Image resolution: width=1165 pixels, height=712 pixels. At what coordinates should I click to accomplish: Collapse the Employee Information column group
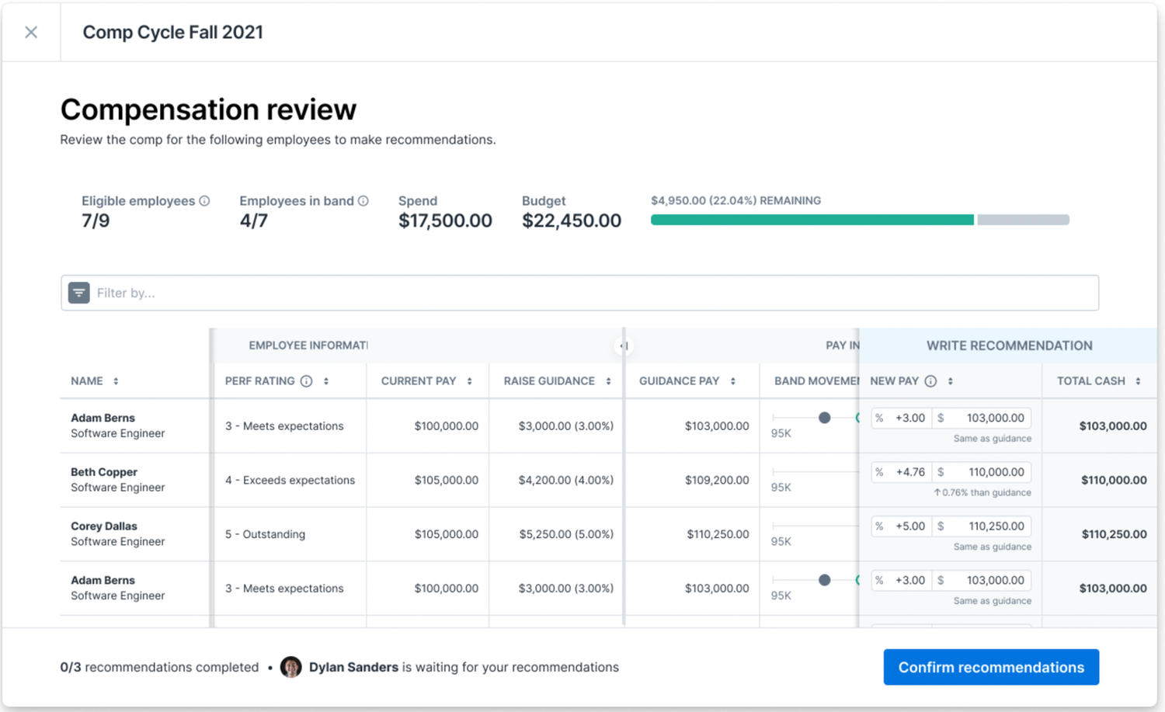pos(624,346)
